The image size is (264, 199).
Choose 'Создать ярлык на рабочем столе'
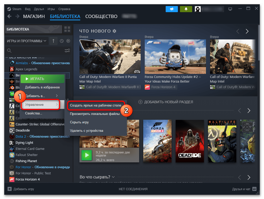tap(96, 105)
